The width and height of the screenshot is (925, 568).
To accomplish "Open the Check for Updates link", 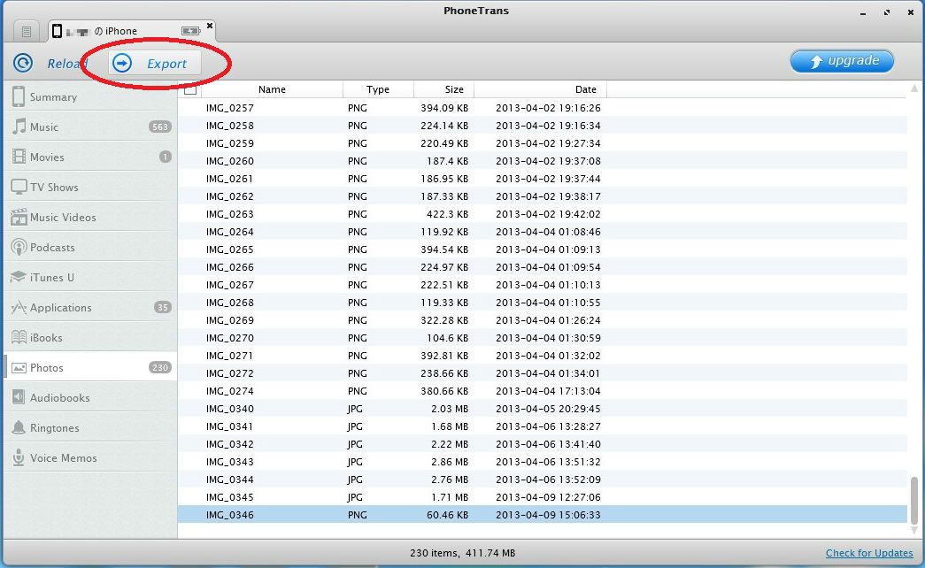I will [868, 553].
